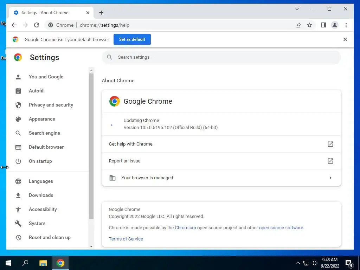The height and width of the screenshot is (270, 360).
Task: Click the download arrow icon for Downloads
Action: click(x=18, y=195)
